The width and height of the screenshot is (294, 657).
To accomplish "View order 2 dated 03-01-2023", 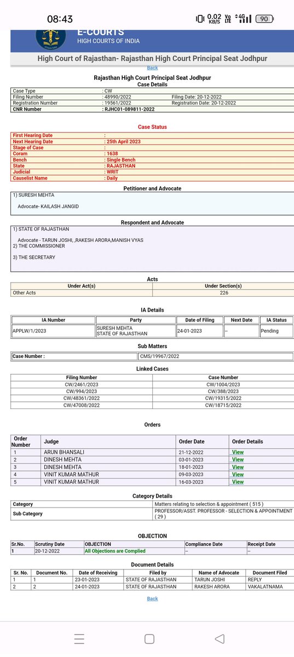I will coord(238,459).
